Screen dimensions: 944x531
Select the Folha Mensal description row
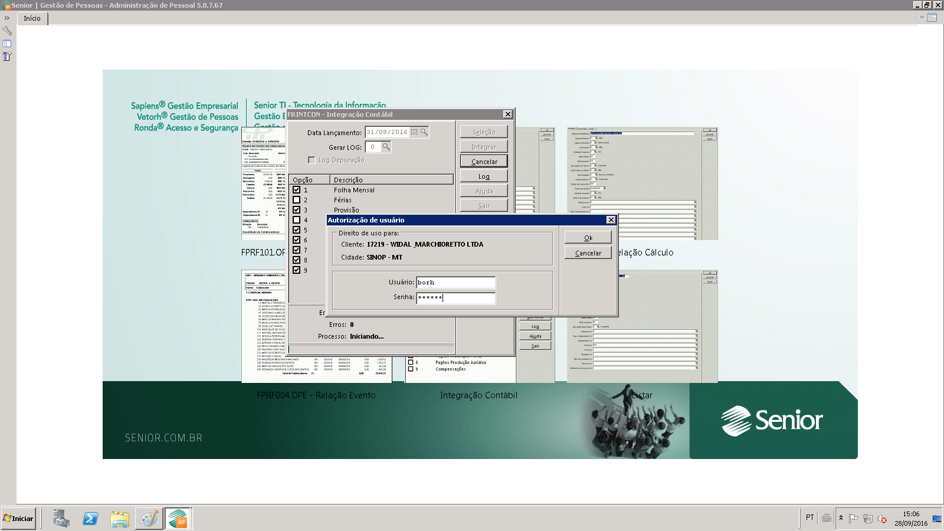point(354,190)
